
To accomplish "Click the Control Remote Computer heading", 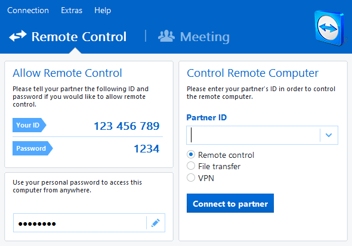I will click(x=252, y=73).
